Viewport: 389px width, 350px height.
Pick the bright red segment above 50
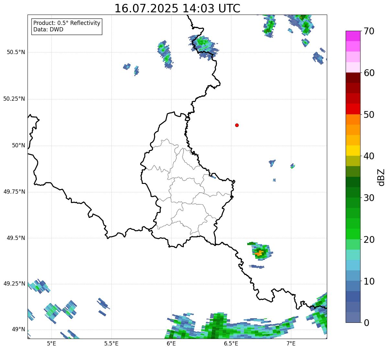(353, 109)
